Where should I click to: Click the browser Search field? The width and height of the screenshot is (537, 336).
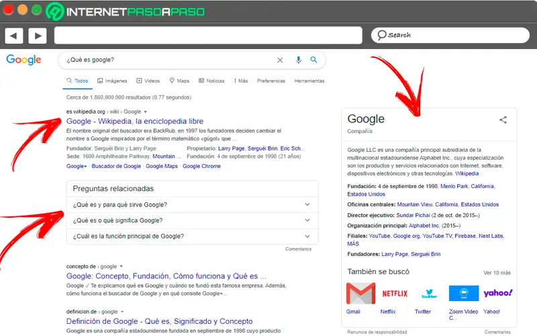[x=450, y=36]
